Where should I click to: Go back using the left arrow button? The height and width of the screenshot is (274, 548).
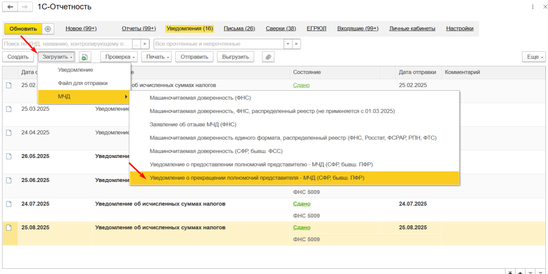tap(10, 7)
